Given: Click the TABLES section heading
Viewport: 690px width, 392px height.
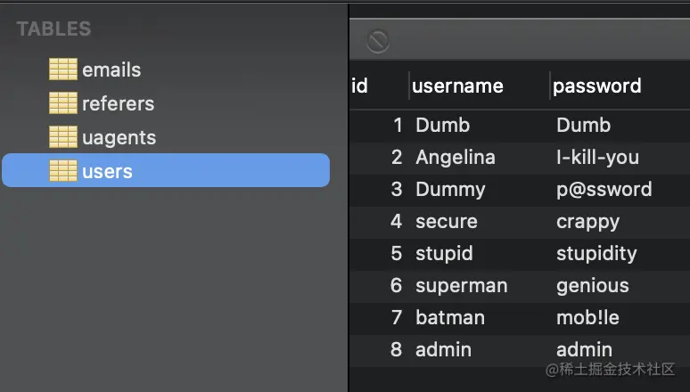Looking at the screenshot, I should click(53, 29).
